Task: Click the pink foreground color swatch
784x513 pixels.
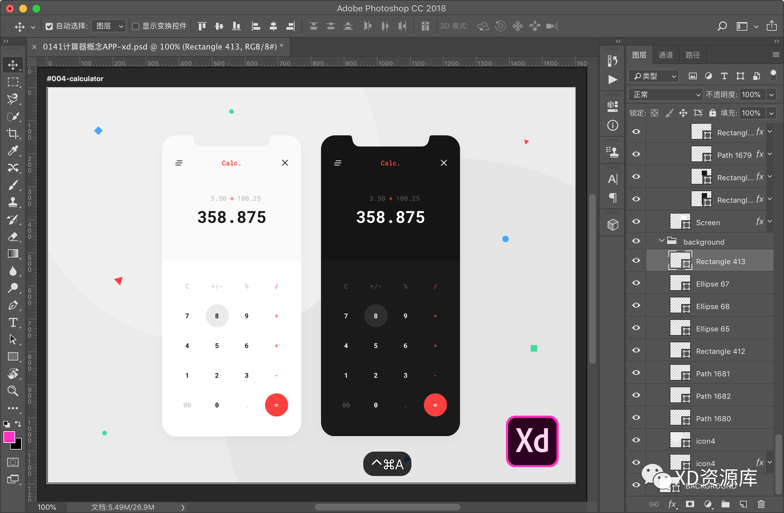Action: click(x=9, y=437)
